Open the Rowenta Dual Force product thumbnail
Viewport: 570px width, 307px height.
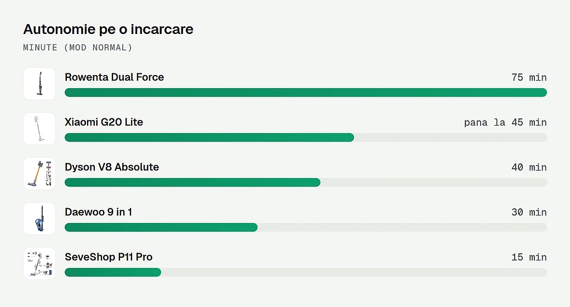[x=39, y=84]
